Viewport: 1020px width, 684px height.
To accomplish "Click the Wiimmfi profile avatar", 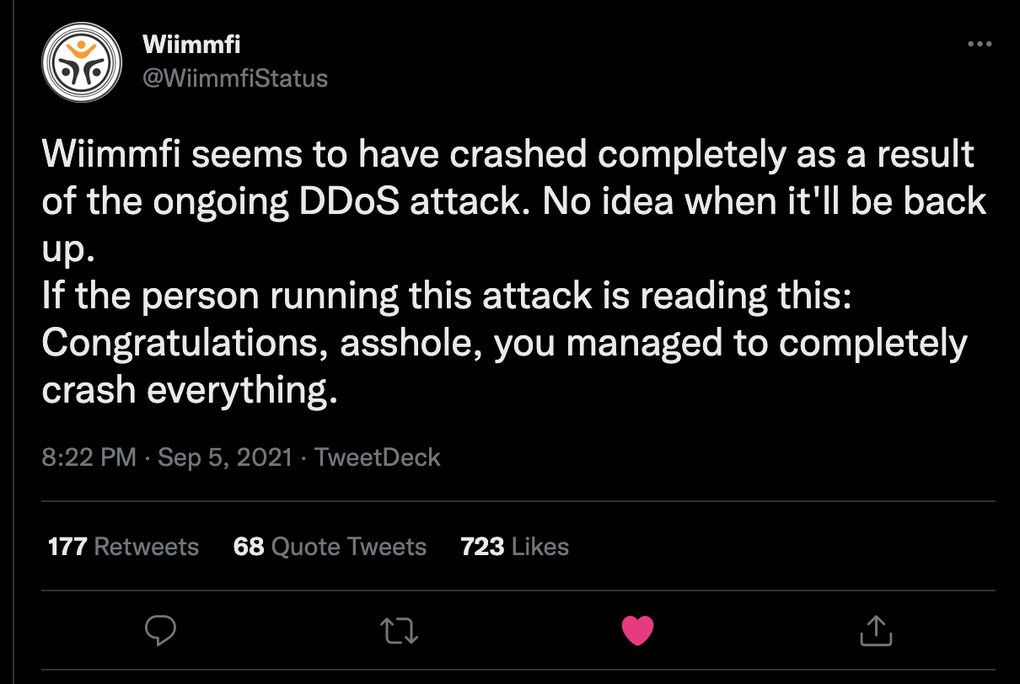I will 82,61.
